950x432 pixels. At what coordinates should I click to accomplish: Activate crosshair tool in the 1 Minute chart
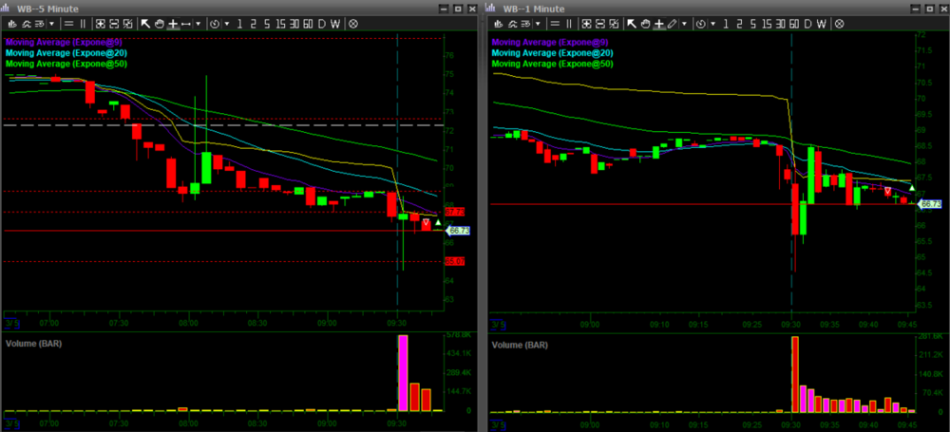(x=657, y=23)
